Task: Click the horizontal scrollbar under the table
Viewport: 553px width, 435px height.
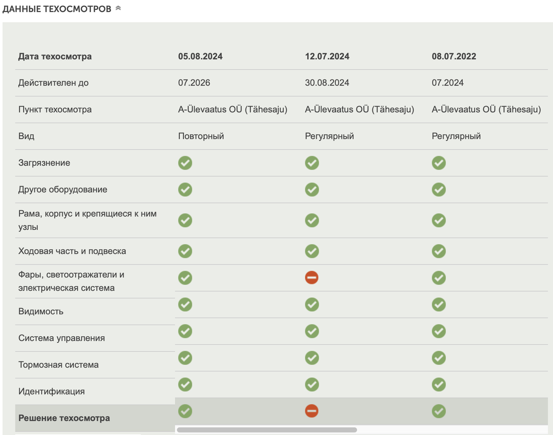Action: click(x=267, y=430)
